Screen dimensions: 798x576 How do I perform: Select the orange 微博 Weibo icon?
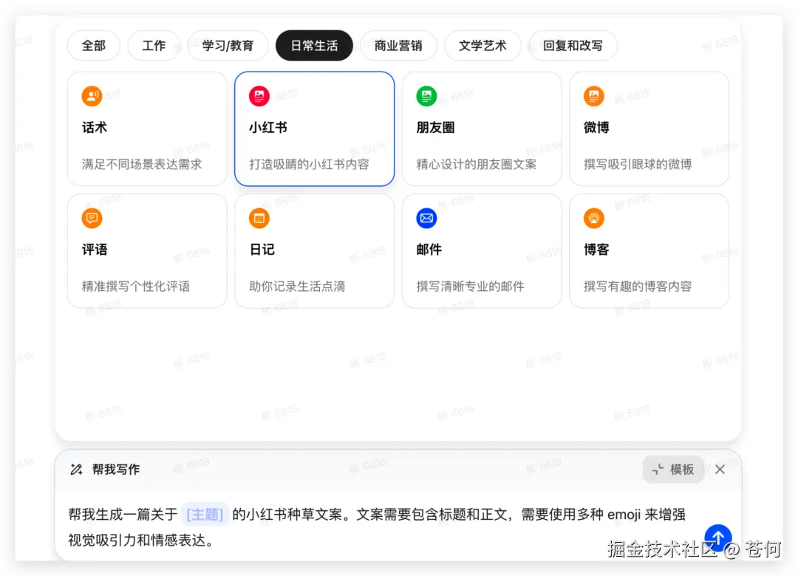pyautogui.click(x=593, y=95)
